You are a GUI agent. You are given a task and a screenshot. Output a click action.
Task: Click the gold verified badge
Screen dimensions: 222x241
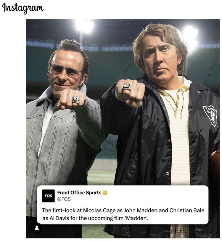click(x=105, y=193)
